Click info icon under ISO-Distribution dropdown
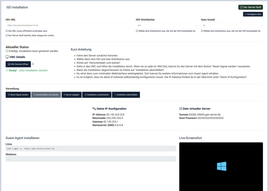 pos(137,31)
